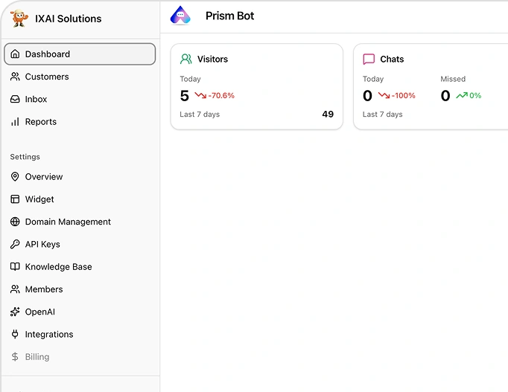Image resolution: width=508 pixels, height=392 pixels.
Task: Open the Overview settings
Action: click(x=80, y=176)
